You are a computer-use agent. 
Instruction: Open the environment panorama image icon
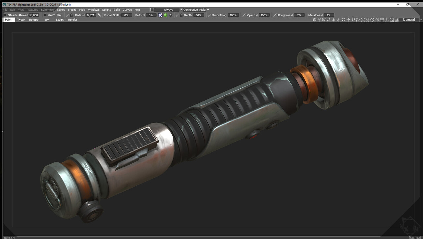[x=324, y=20]
